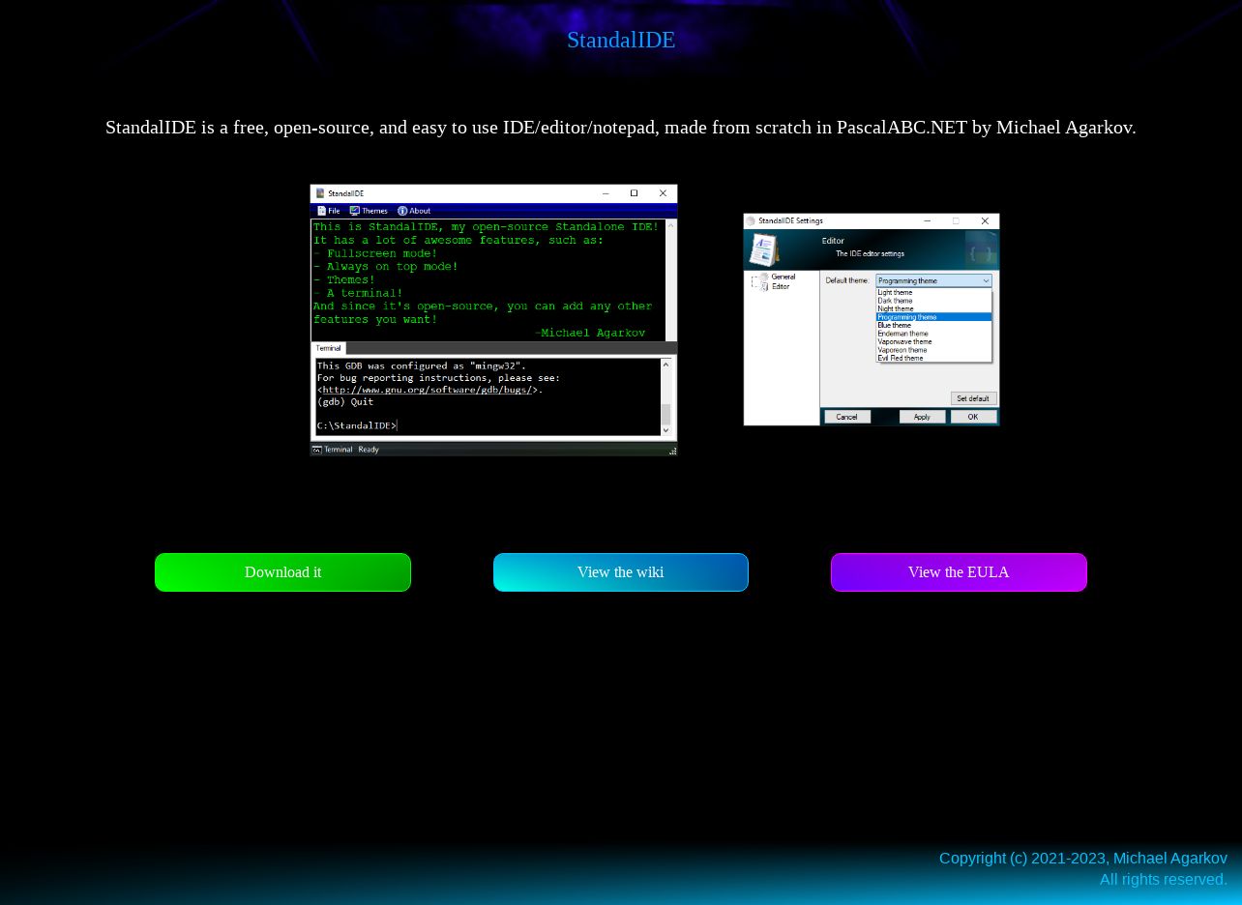Open the StandalIDE editor and terminal screenshot
Image resolution: width=1242 pixels, height=905 pixels.
pyautogui.click(x=493, y=320)
